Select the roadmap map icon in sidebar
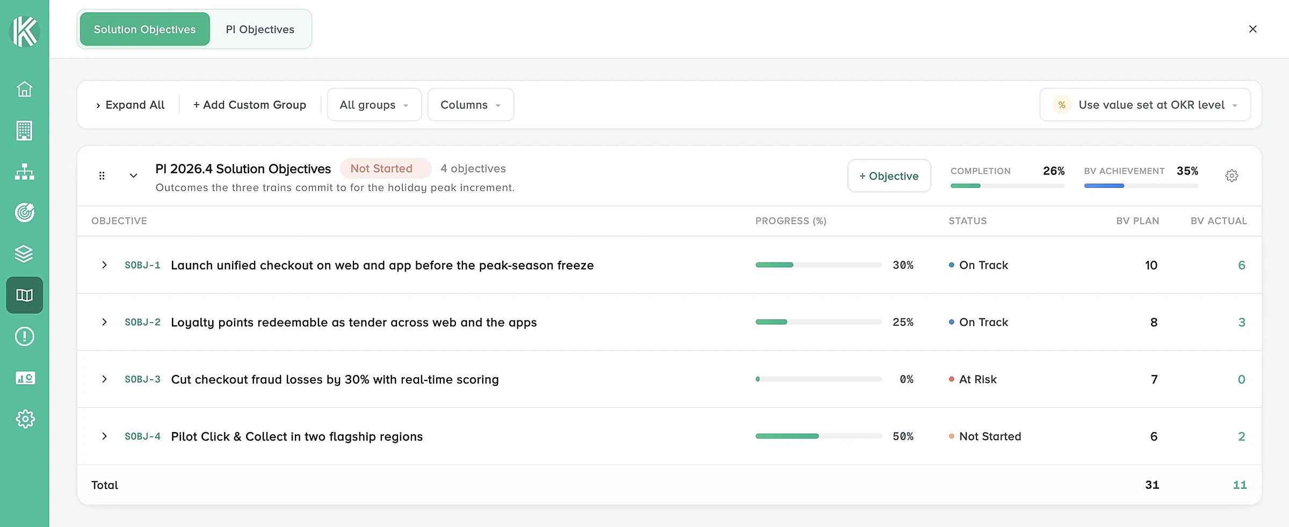 24,295
